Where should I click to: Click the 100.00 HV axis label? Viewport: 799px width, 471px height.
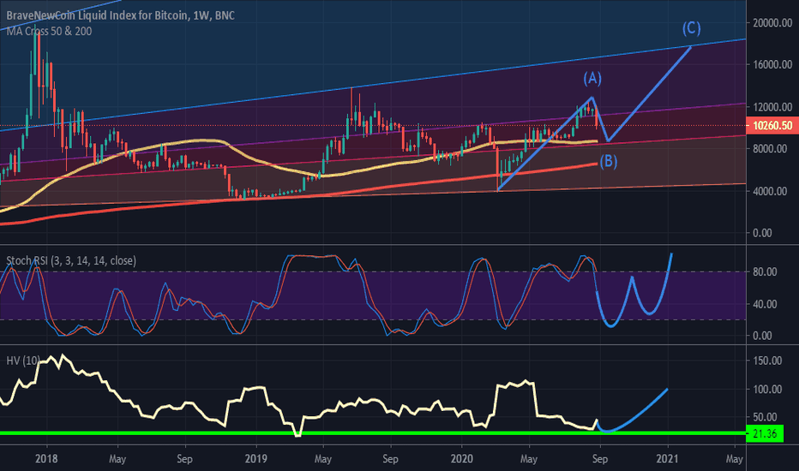tap(767, 389)
